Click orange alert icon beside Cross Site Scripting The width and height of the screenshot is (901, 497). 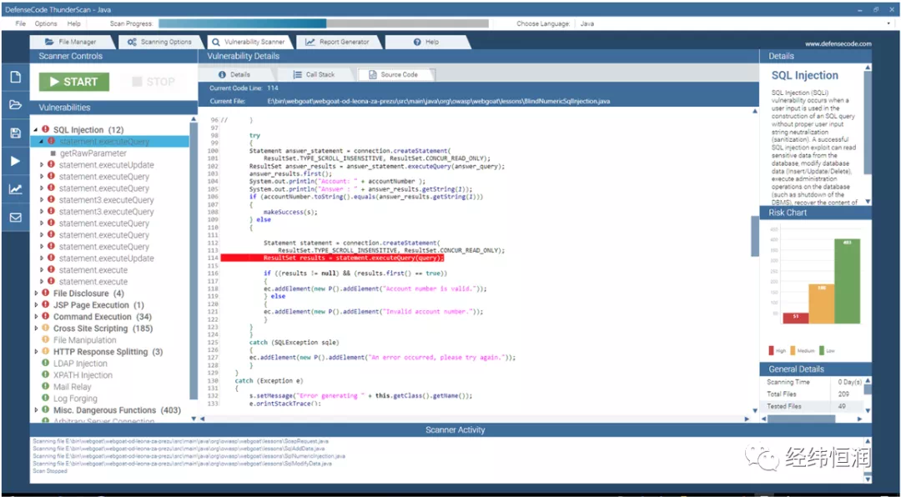tap(45, 328)
